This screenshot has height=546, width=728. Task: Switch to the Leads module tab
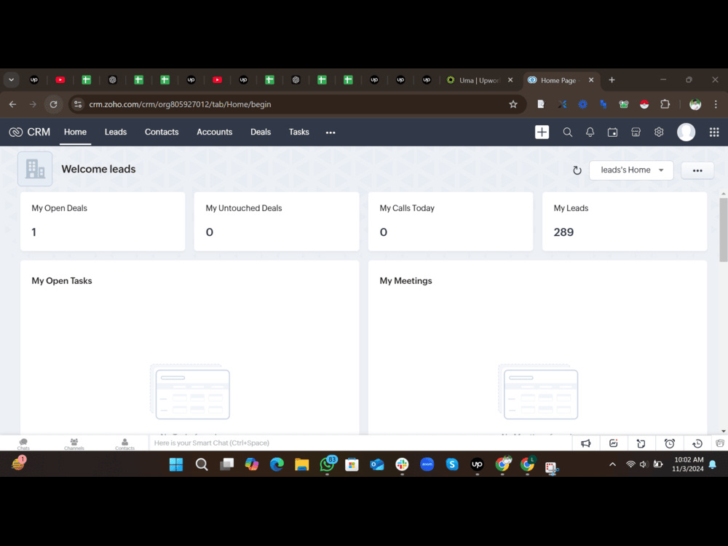coord(115,132)
